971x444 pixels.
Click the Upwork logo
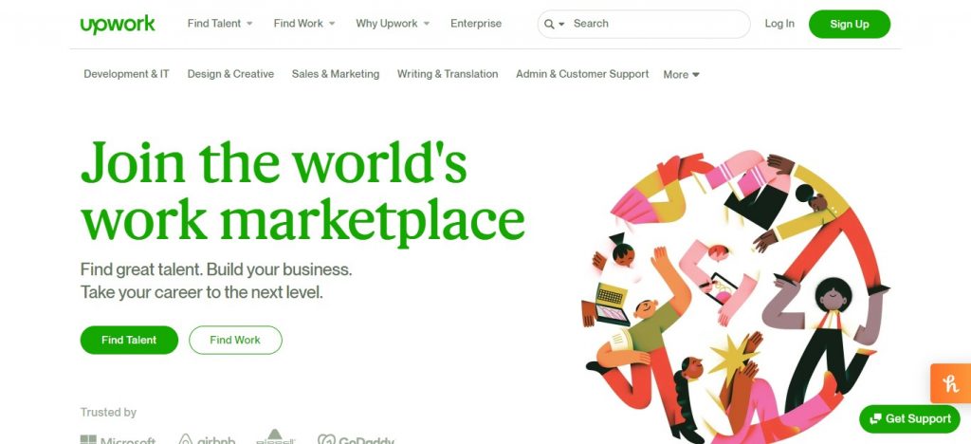(118, 25)
